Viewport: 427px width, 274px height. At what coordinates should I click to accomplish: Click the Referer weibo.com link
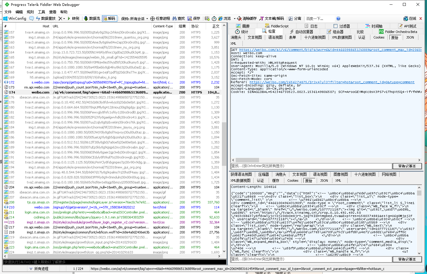pyautogui.click(x=332, y=82)
